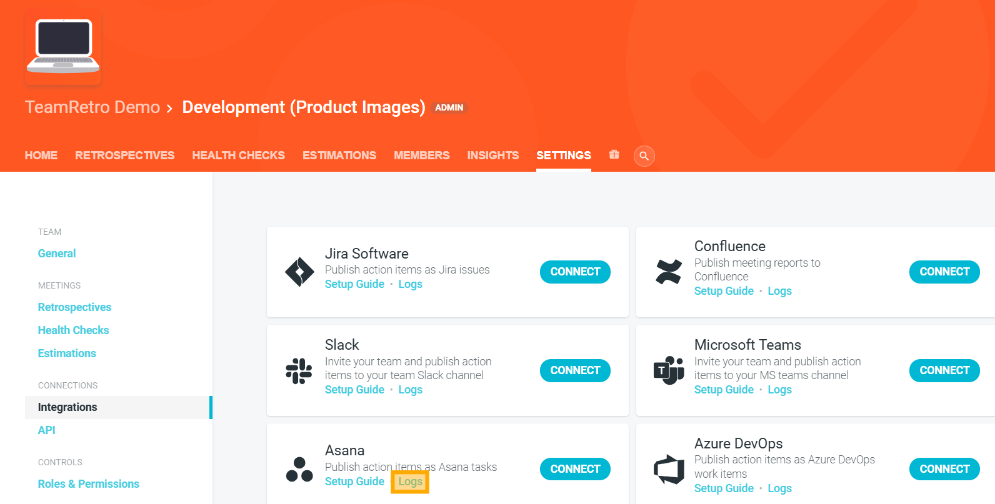Click "Publish action items as Jira issues" text
995x504 pixels.
click(407, 270)
